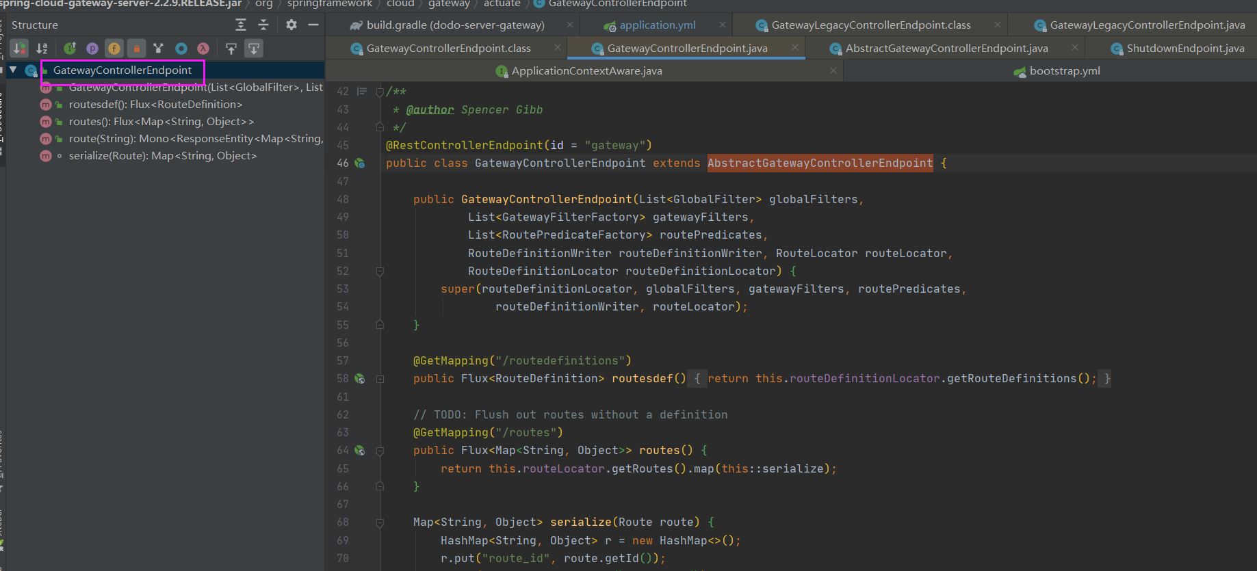Switch to build.gradle (dodo-server-gateway) tab
Viewport: 1257px width, 571px height.
455,25
